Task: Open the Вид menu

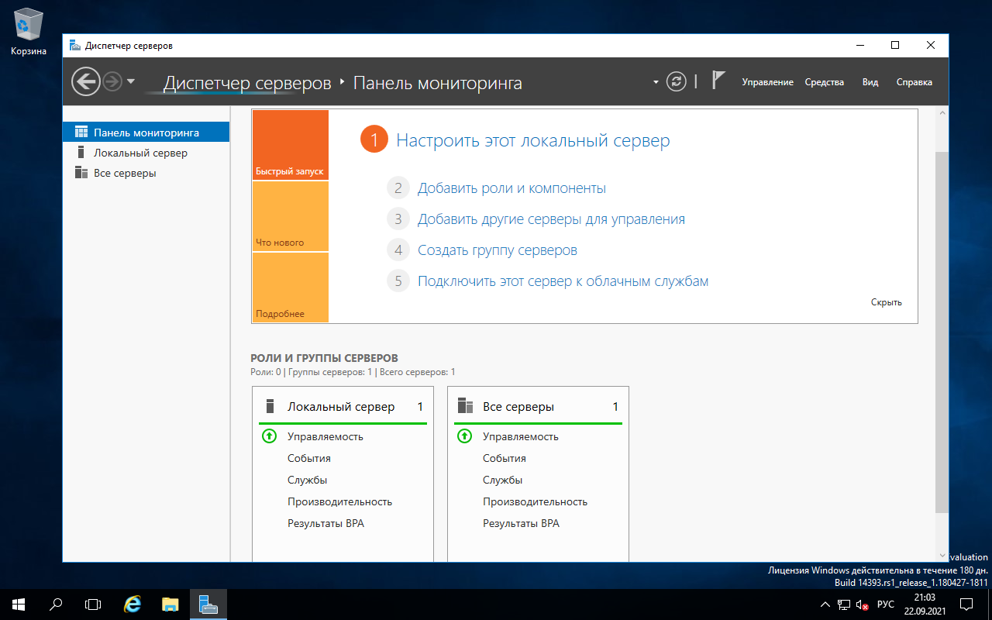Action: tap(870, 82)
